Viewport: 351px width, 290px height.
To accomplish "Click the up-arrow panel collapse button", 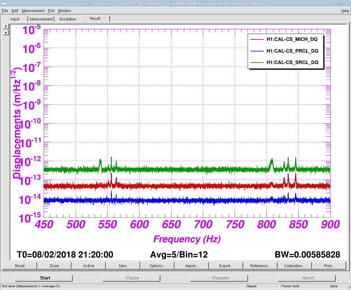I will (x=6, y=32).
